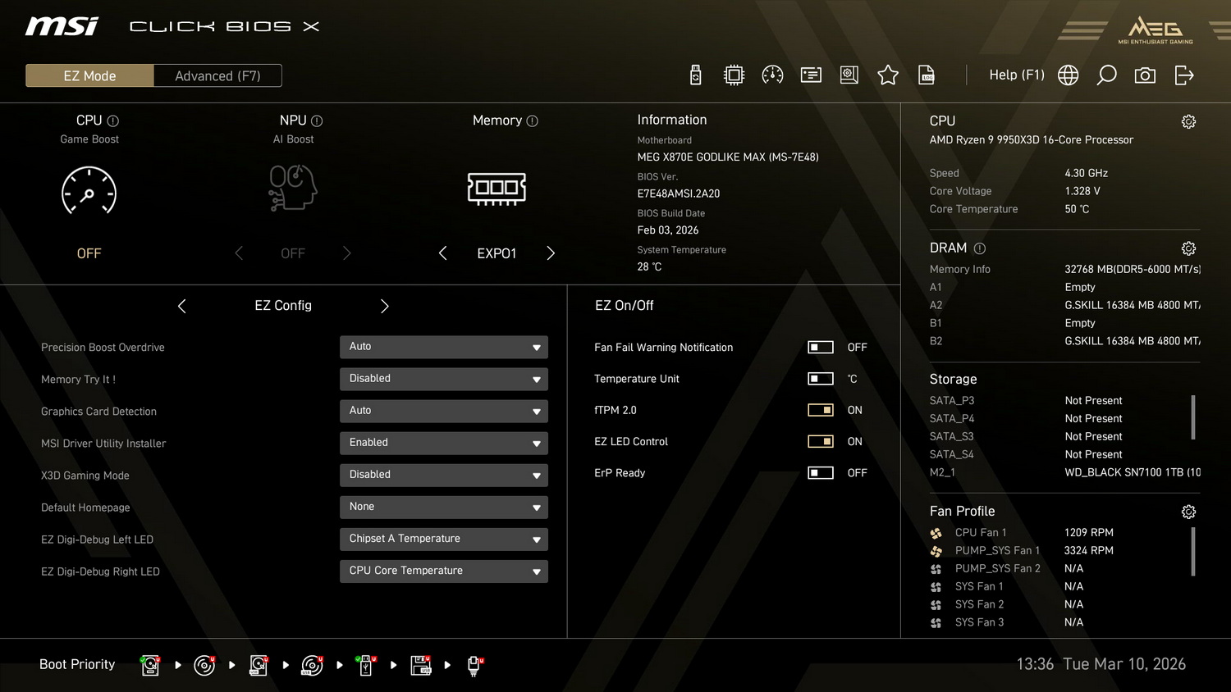Open the DRAM settings gear

point(1188,248)
